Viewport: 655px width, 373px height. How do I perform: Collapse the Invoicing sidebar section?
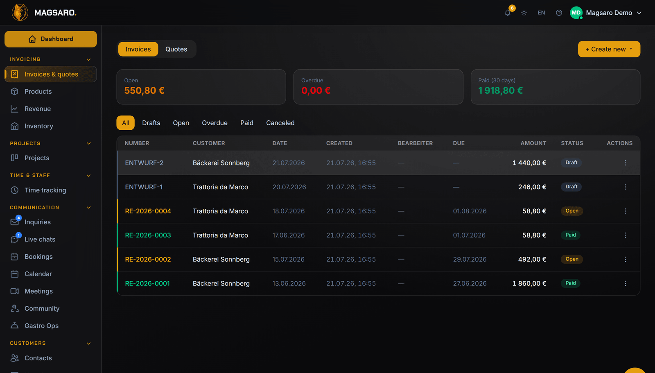click(89, 59)
